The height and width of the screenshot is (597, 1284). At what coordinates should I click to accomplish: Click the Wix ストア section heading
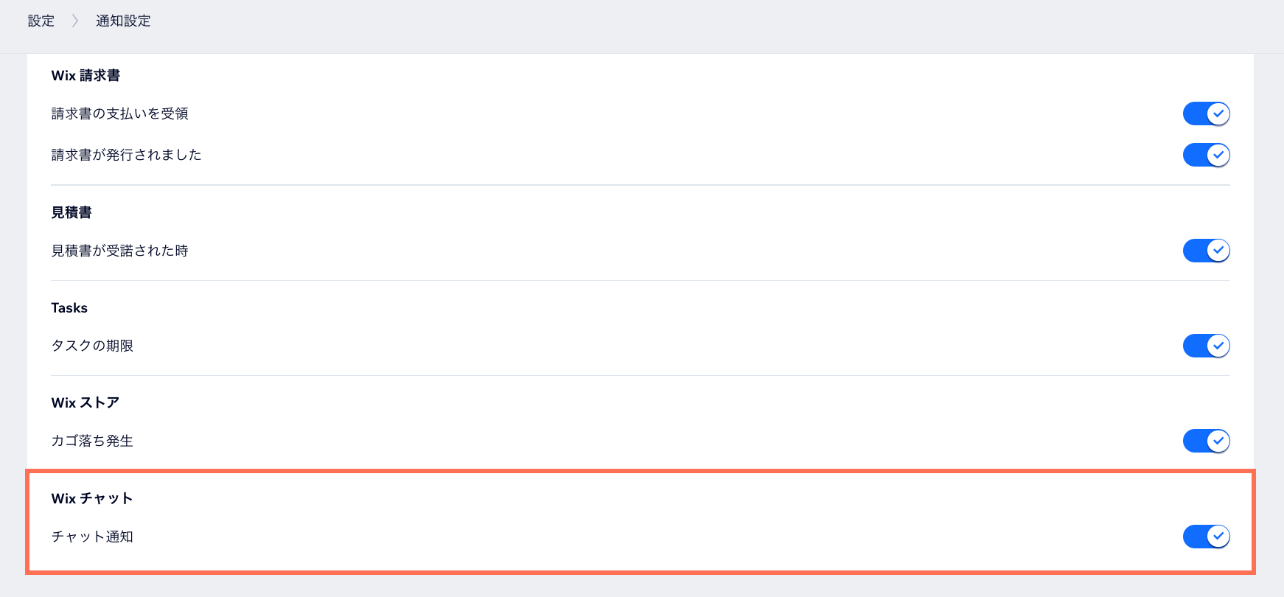86,403
